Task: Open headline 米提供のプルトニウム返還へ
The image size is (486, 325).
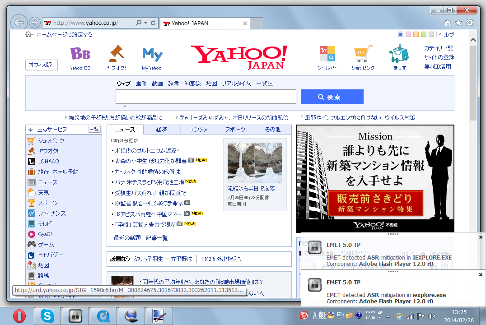Action: [x=148, y=151]
